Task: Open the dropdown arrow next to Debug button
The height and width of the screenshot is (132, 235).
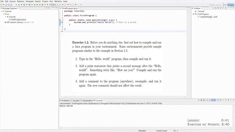Action: (21, 5)
